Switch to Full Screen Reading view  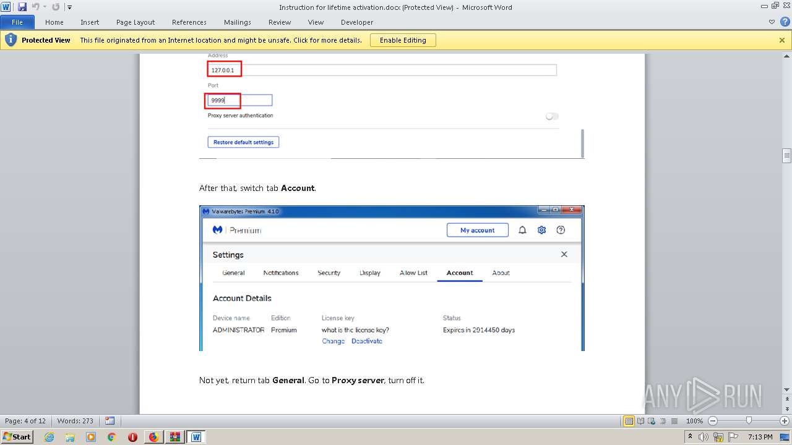click(x=640, y=421)
